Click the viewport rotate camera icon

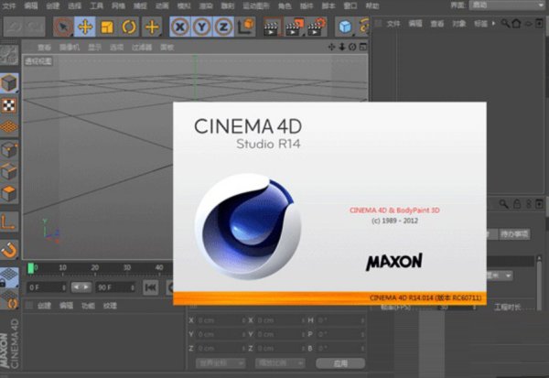pos(352,47)
